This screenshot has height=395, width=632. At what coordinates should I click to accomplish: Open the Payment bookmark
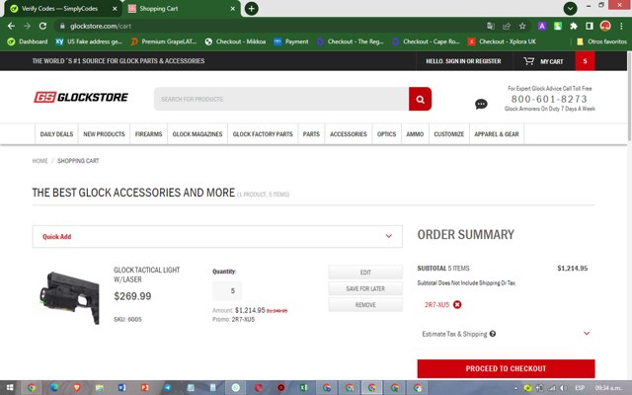(291, 41)
